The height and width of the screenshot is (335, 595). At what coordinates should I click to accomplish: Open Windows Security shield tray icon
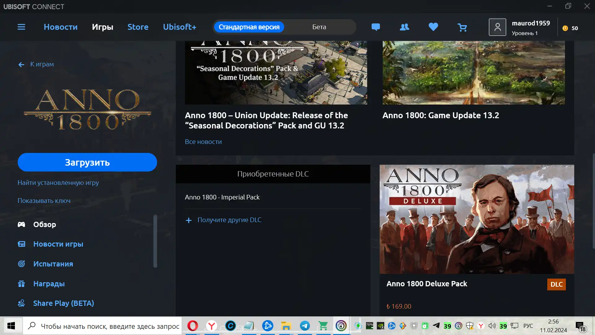pos(469,326)
